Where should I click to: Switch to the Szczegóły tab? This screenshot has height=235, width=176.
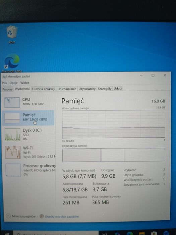(x=105, y=89)
